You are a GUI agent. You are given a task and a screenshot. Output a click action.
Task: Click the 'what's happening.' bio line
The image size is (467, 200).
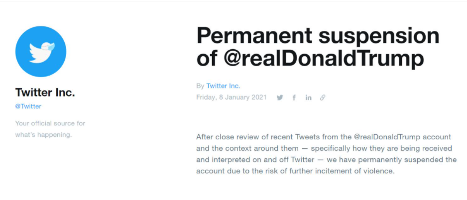click(x=44, y=135)
